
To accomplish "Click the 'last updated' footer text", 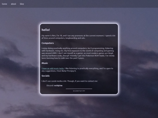I will [79, 91].
